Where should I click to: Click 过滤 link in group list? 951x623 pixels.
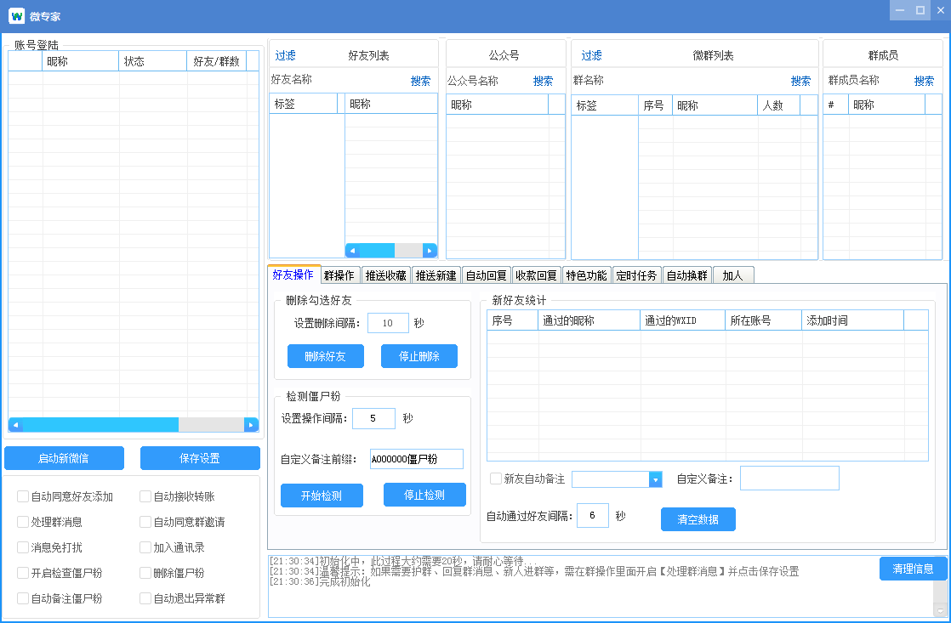tap(591, 55)
